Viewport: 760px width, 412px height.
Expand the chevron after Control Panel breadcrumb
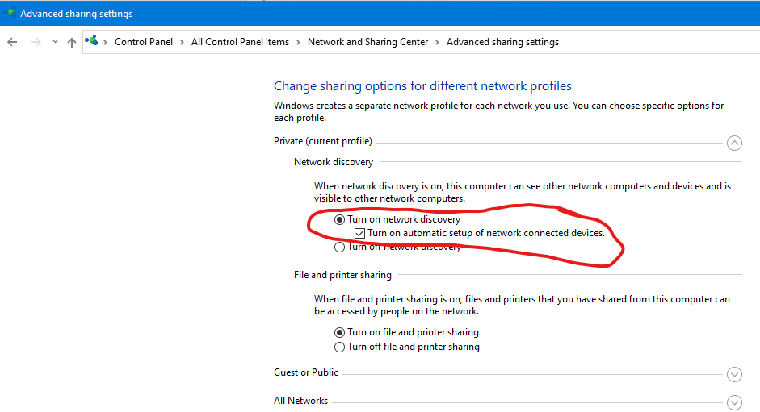click(182, 42)
